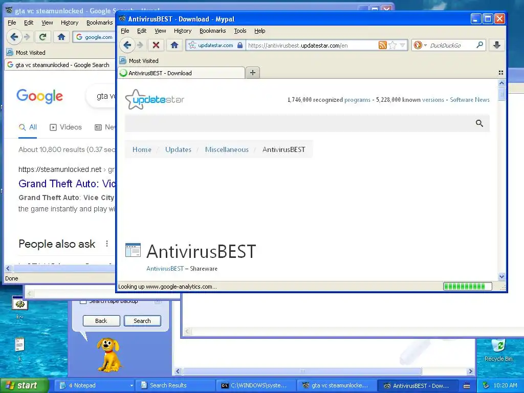
Task: Switch to C:\WINDOWS\syste... taskbar button
Action: click(256, 385)
